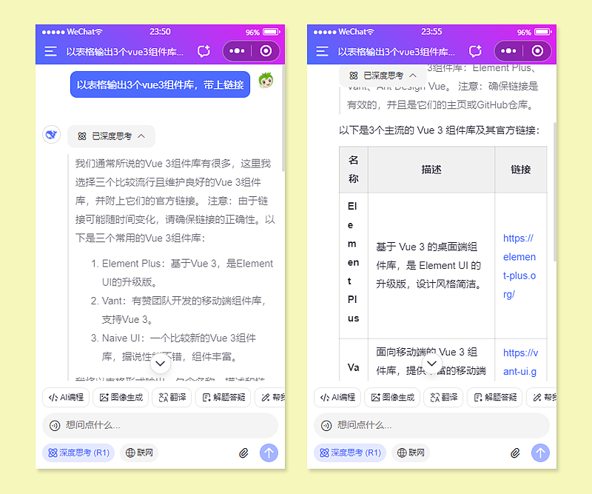Screen dimensions: 592x494
Task: Click chat scrollbar in left phone
Action: tap(283, 119)
